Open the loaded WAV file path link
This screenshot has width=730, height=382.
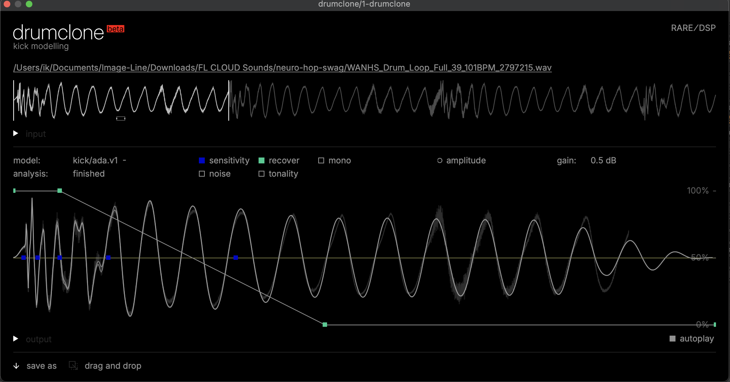[x=282, y=68]
